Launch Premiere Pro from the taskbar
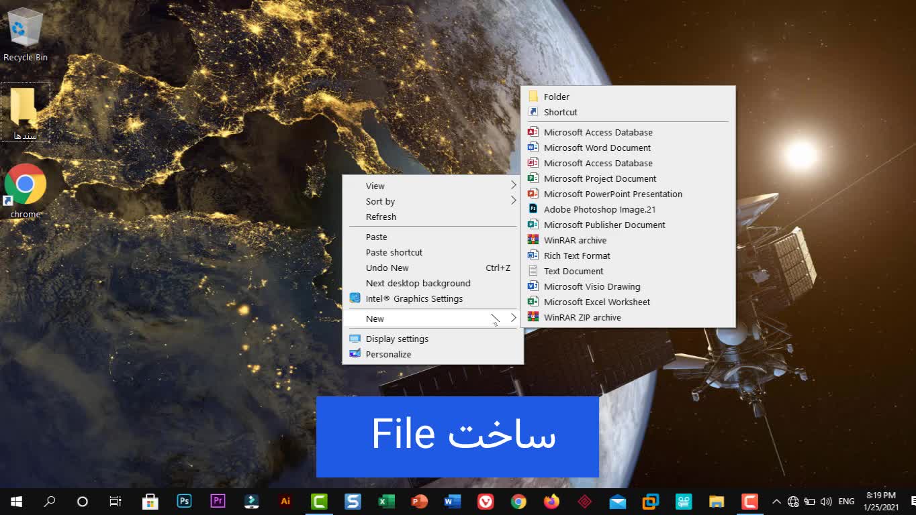This screenshot has width=916, height=515. pos(218,502)
